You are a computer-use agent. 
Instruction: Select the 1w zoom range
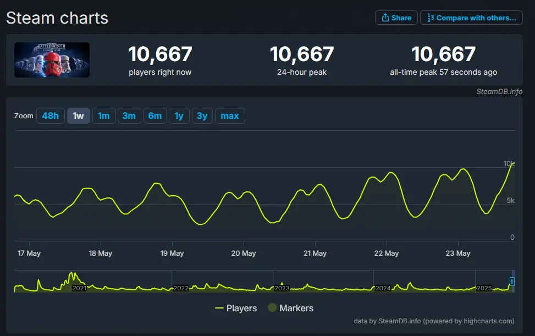[79, 115]
